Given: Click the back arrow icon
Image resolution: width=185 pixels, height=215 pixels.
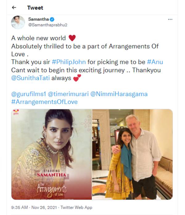Looking at the screenshot, I should pos(14,8).
